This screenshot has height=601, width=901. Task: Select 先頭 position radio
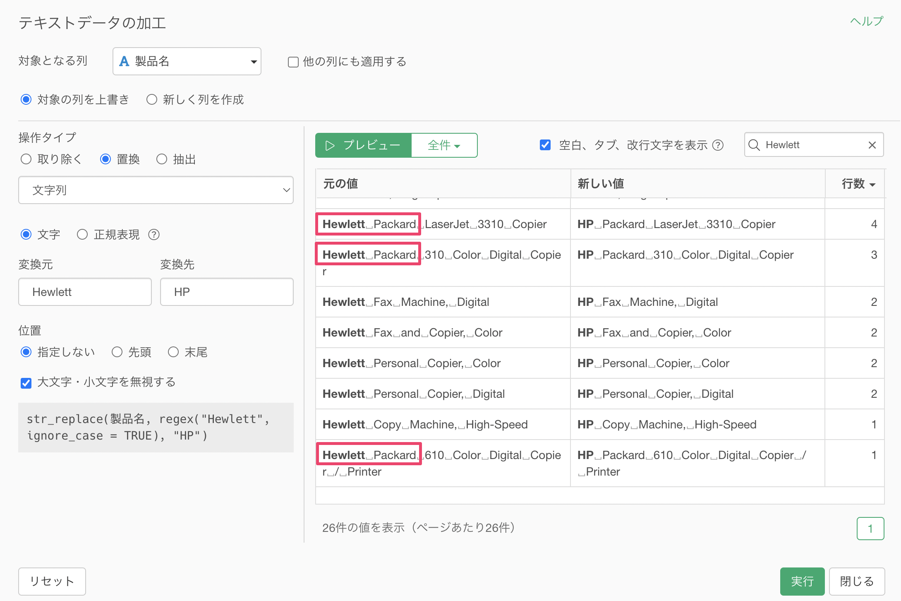(x=117, y=352)
